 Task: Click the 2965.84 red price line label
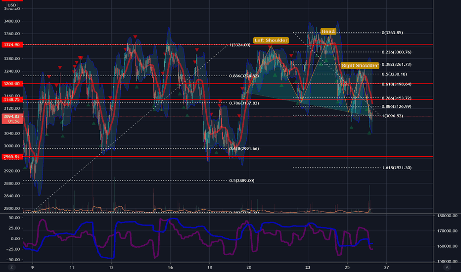pyautogui.click(x=12, y=157)
